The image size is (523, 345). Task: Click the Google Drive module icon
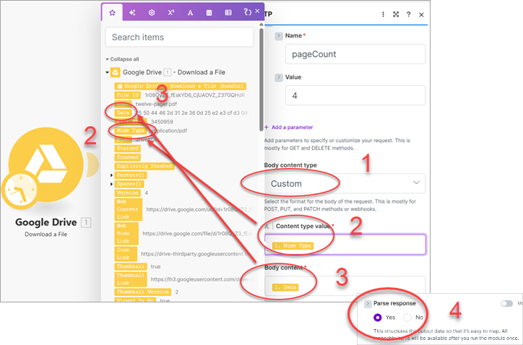click(x=47, y=165)
